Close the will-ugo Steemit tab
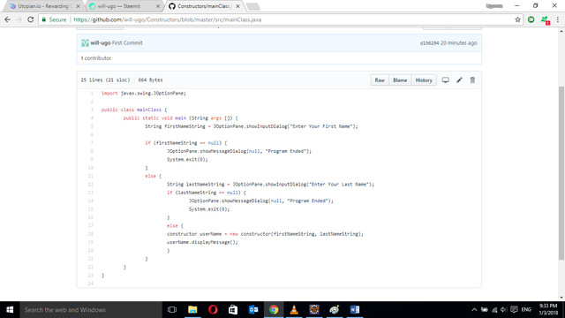Screen dimensions: 565x318 [x=158, y=6]
